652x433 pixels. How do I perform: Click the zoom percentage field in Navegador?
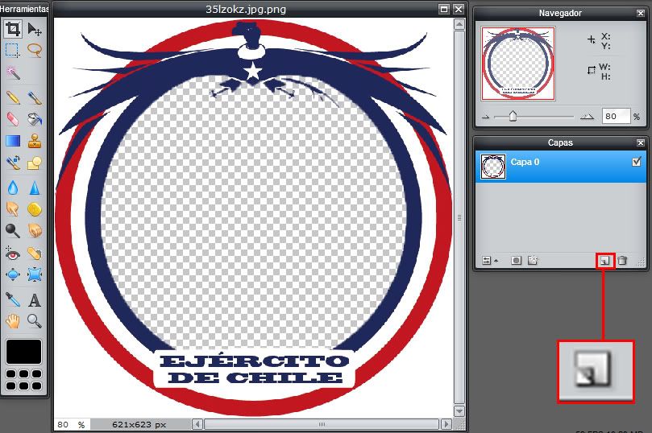tap(616, 117)
